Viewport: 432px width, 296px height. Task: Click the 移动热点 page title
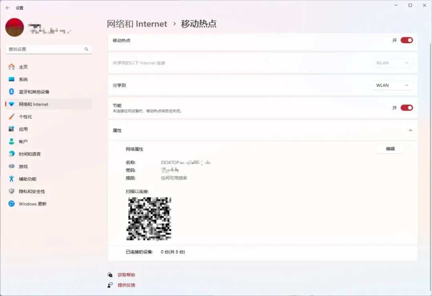click(199, 24)
